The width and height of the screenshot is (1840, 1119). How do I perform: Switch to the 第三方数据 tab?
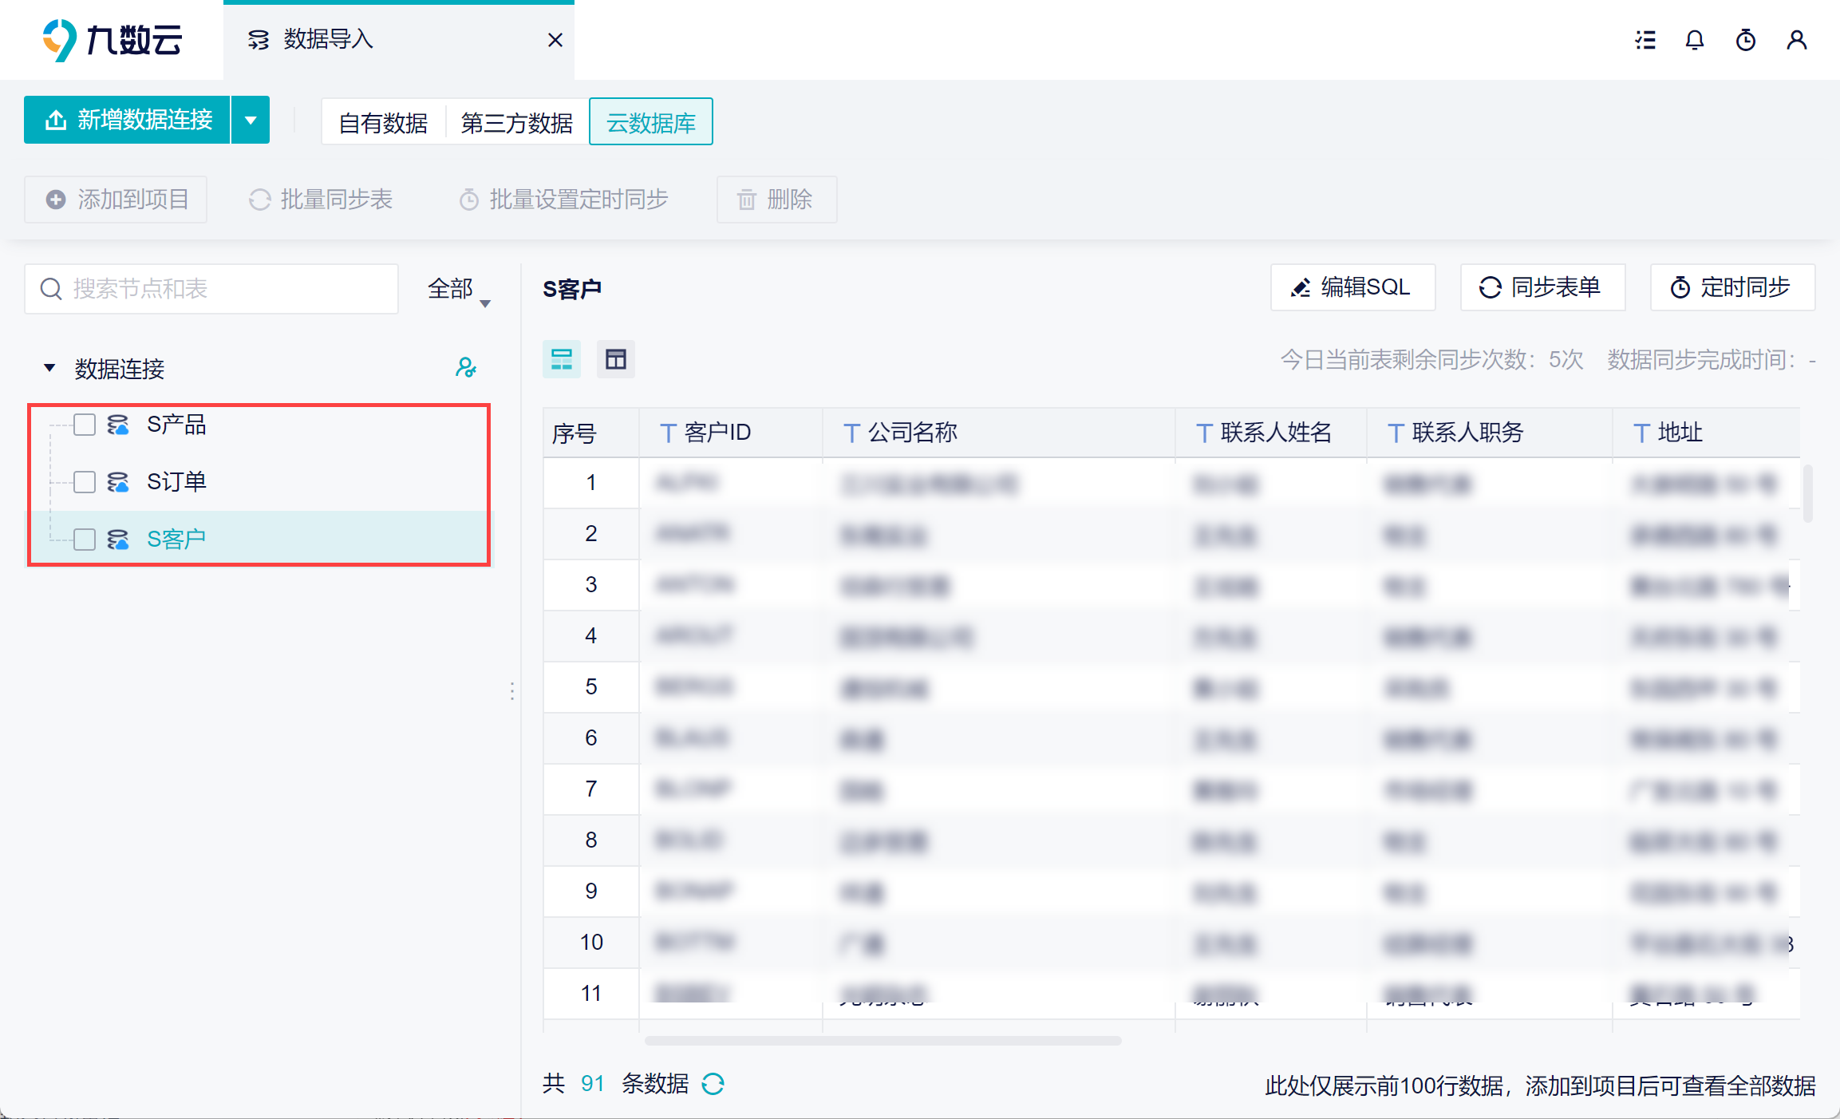pyautogui.click(x=516, y=123)
